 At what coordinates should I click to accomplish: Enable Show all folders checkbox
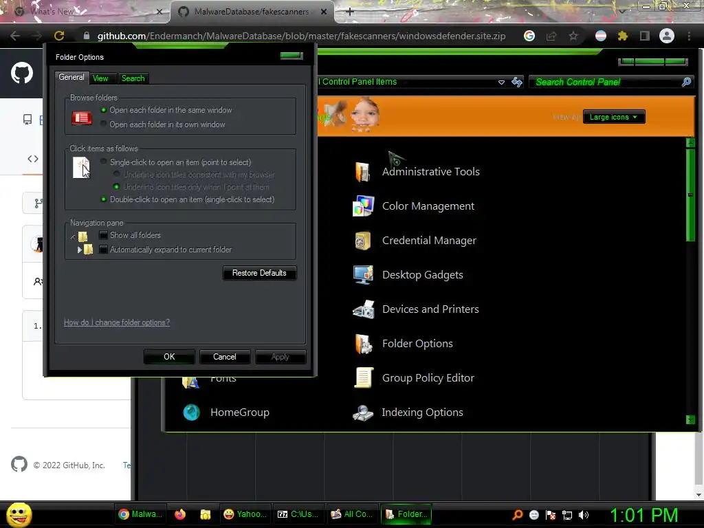coord(103,235)
